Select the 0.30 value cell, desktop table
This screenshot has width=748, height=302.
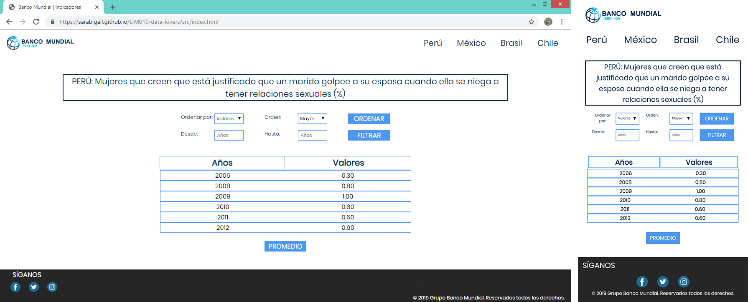pos(348,176)
